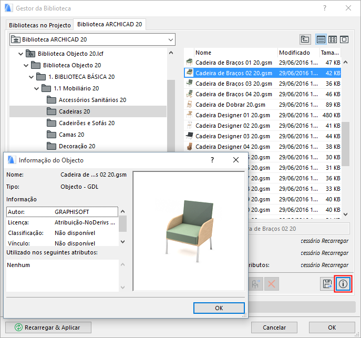Click the Cadeira de Braços 03 20.gsm chair icon
This screenshot has width=361, height=338.
(x=189, y=83)
